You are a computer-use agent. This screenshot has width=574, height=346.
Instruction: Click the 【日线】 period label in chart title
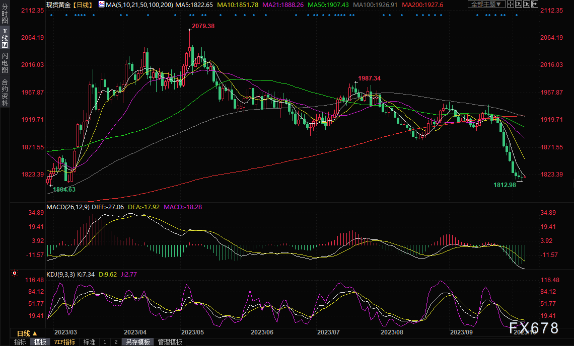pos(83,4)
